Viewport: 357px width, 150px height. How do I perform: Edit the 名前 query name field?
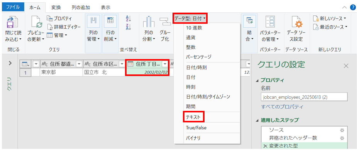[x=304, y=97]
